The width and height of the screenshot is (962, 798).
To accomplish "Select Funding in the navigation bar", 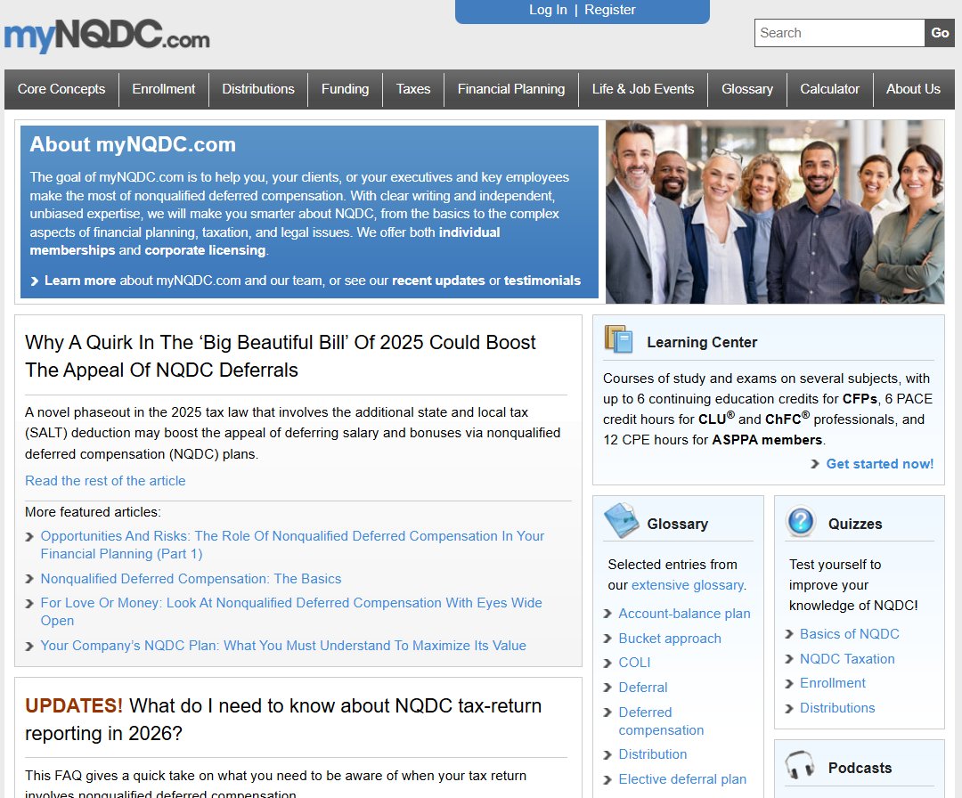I will (346, 89).
